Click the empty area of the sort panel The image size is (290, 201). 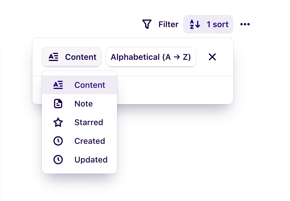175,90
